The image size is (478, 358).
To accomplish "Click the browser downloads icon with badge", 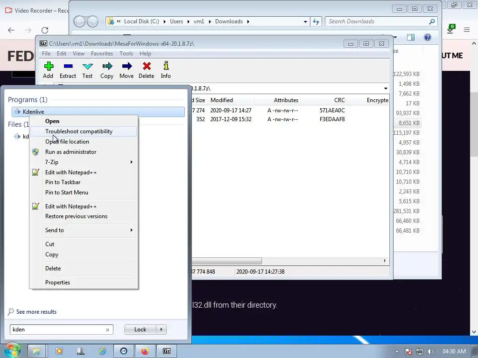I will tap(450, 29).
